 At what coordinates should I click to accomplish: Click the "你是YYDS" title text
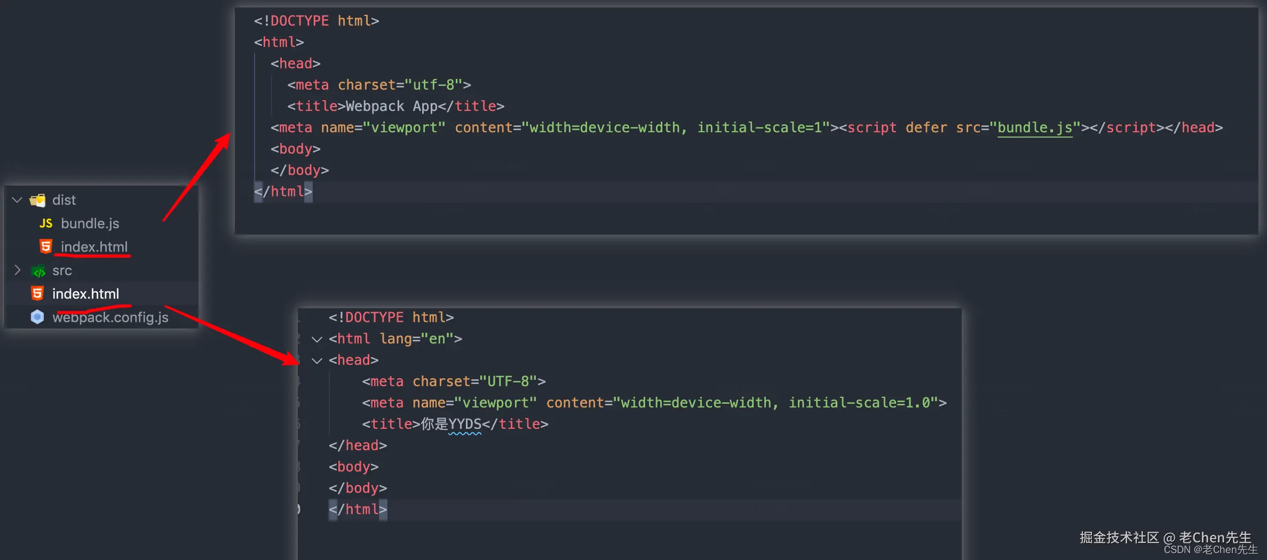(x=452, y=424)
